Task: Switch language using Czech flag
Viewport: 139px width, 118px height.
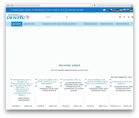Action: pyautogui.click(x=111, y=10)
